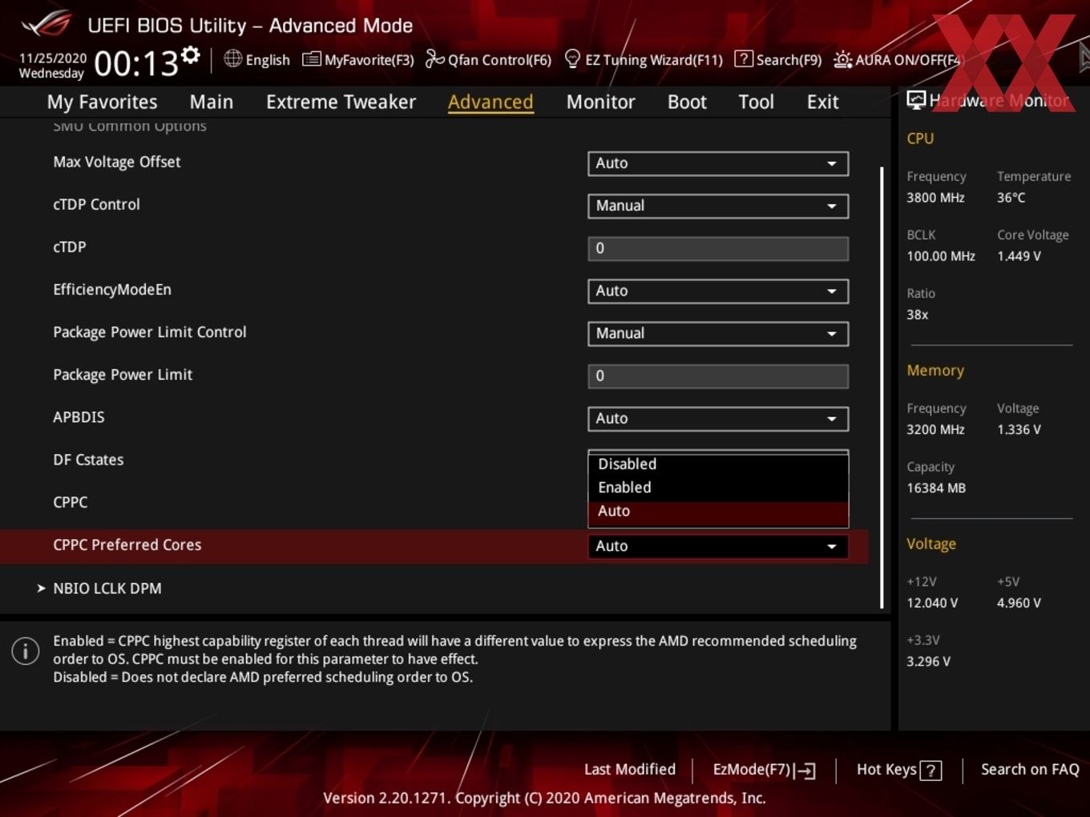The height and width of the screenshot is (817, 1090).
Task: Click the Hot Keys question mark icon
Action: point(931,771)
